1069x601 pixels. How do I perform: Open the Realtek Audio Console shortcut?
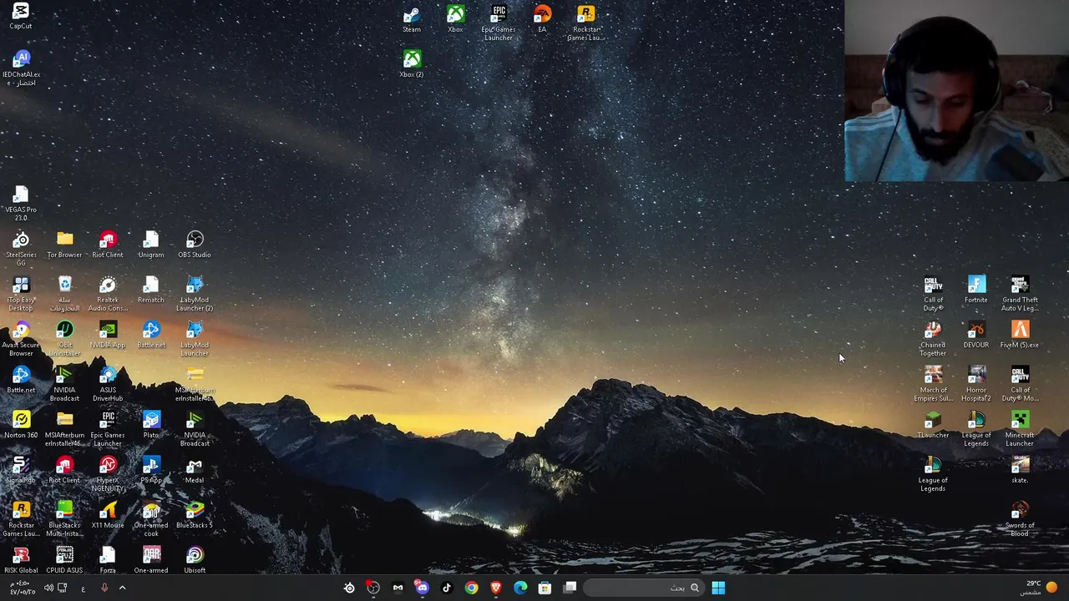click(108, 293)
